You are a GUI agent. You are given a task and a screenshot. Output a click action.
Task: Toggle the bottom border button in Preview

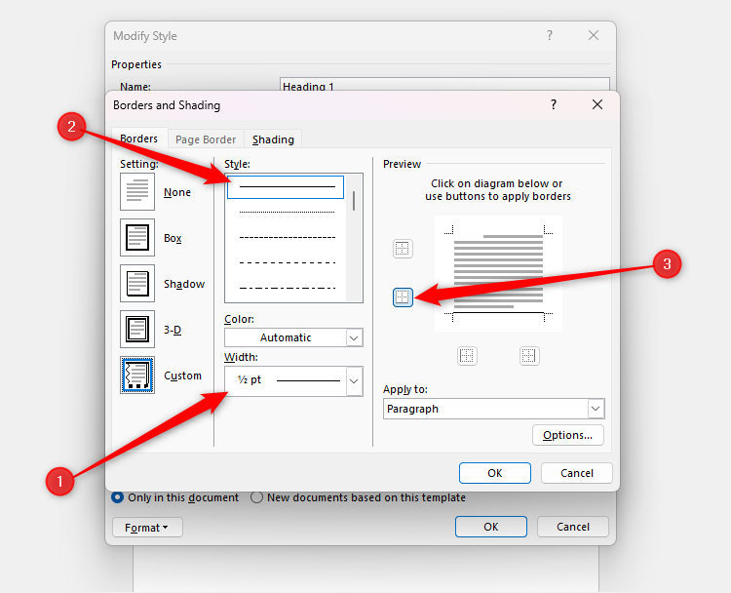(x=403, y=296)
